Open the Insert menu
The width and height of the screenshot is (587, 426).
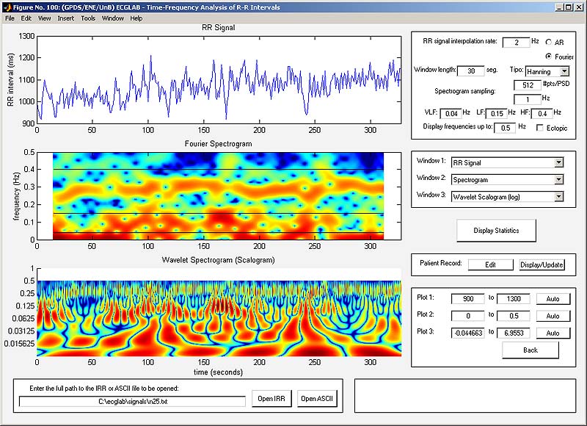tap(66, 18)
